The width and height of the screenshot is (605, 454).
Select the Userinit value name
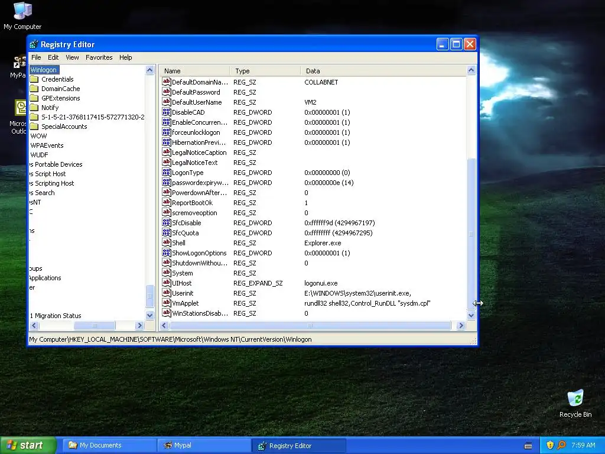point(183,293)
